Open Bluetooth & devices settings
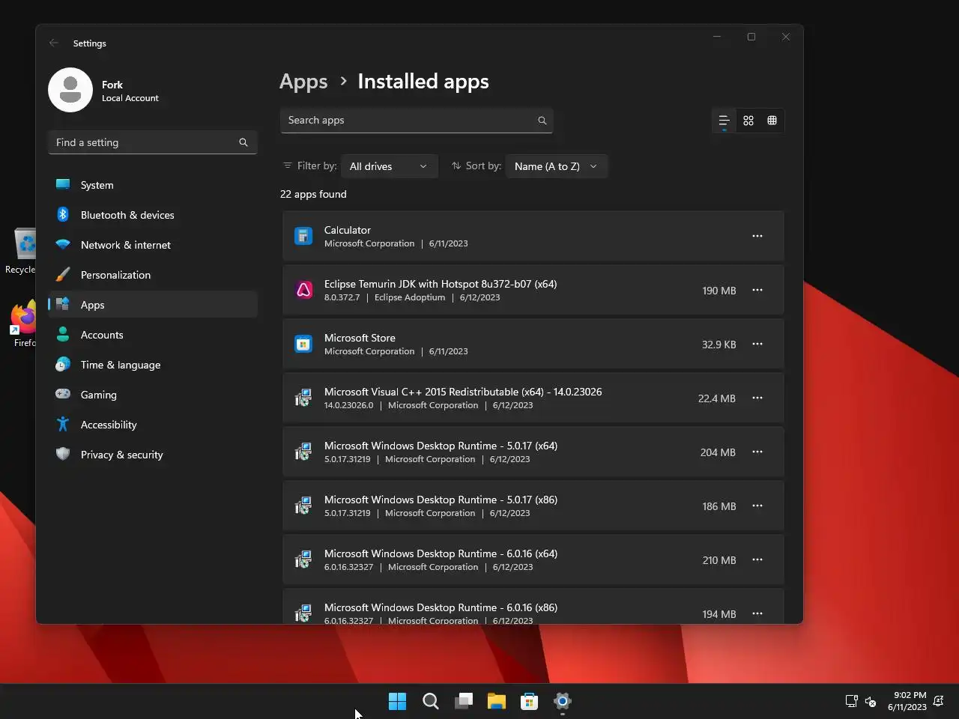The height and width of the screenshot is (719, 959). [153, 215]
